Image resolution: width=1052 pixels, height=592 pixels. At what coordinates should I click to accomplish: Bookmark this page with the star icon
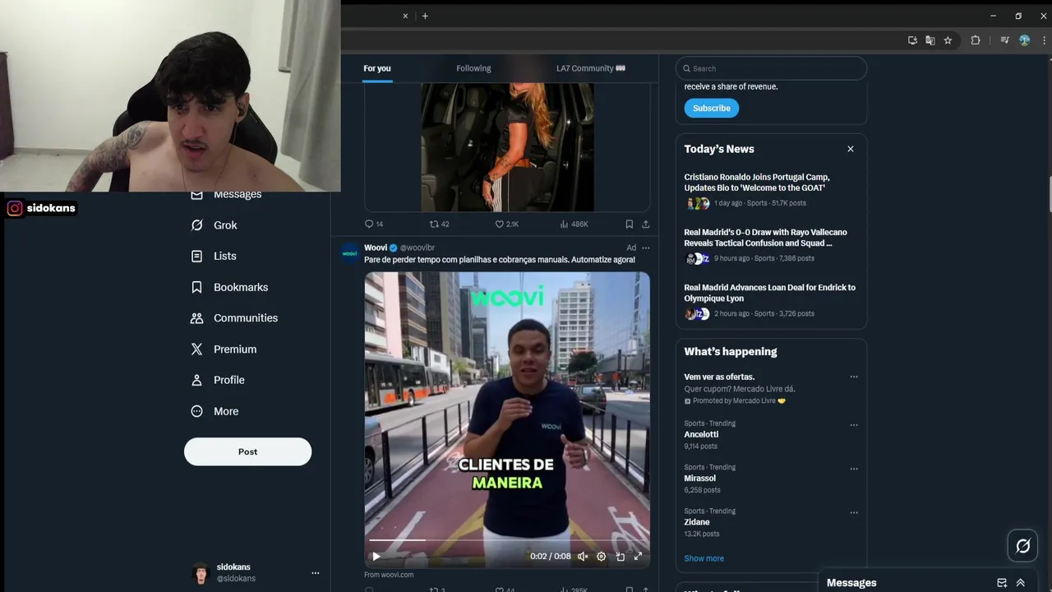coord(948,40)
